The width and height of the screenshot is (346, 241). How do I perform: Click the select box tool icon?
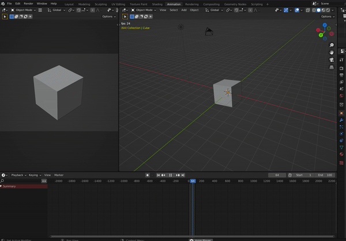click(125, 17)
